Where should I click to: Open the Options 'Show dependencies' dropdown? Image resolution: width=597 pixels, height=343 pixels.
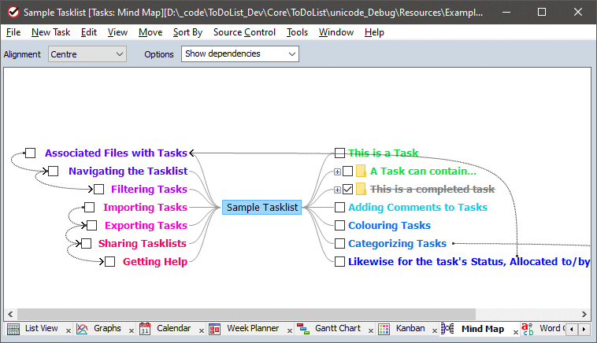(239, 54)
